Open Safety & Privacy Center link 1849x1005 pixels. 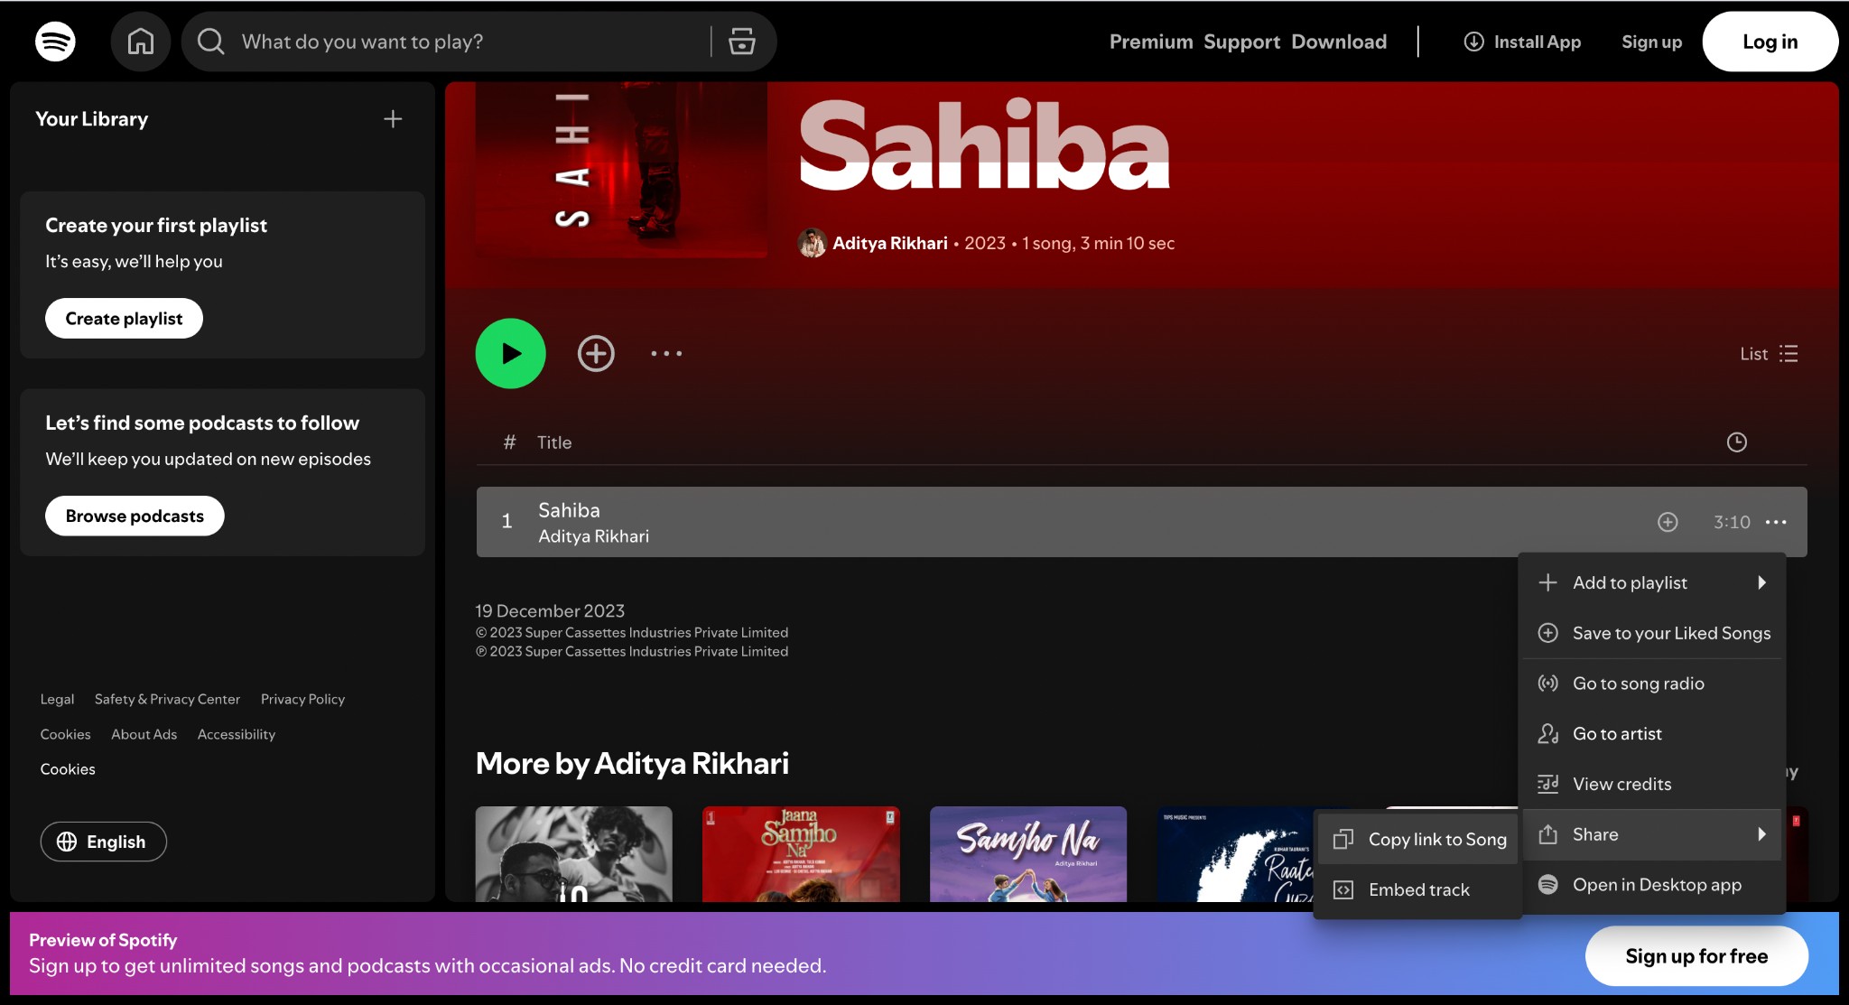pos(167,700)
